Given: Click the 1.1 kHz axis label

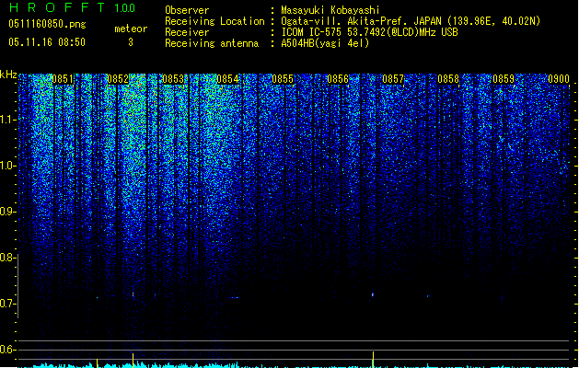Looking at the screenshot, I should 7,120.
